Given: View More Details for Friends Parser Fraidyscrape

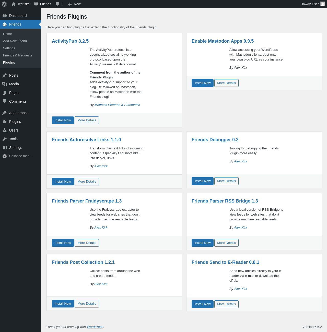Looking at the screenshot, I should (87, 243).
